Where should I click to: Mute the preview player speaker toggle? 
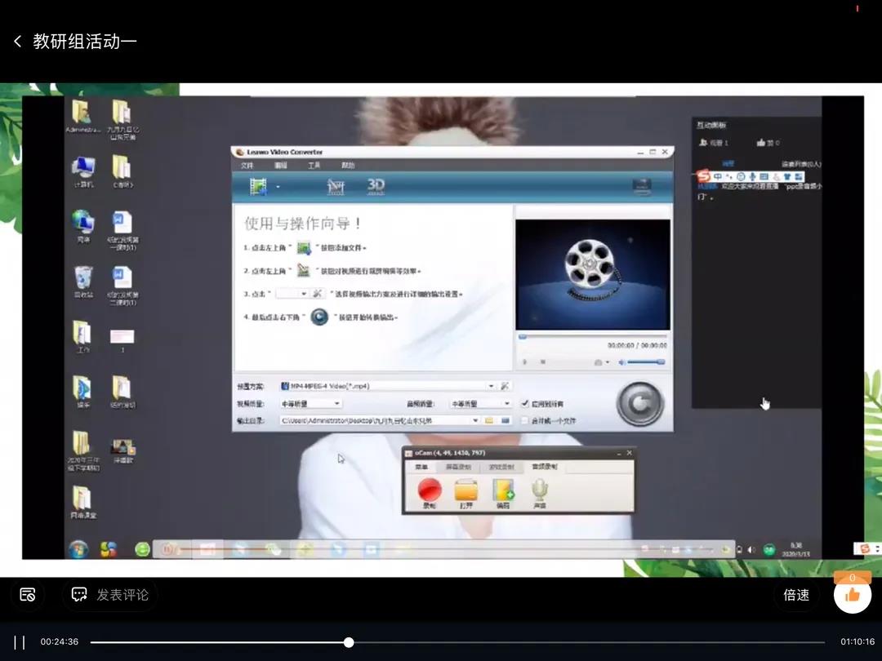click(x=621, y=362)
